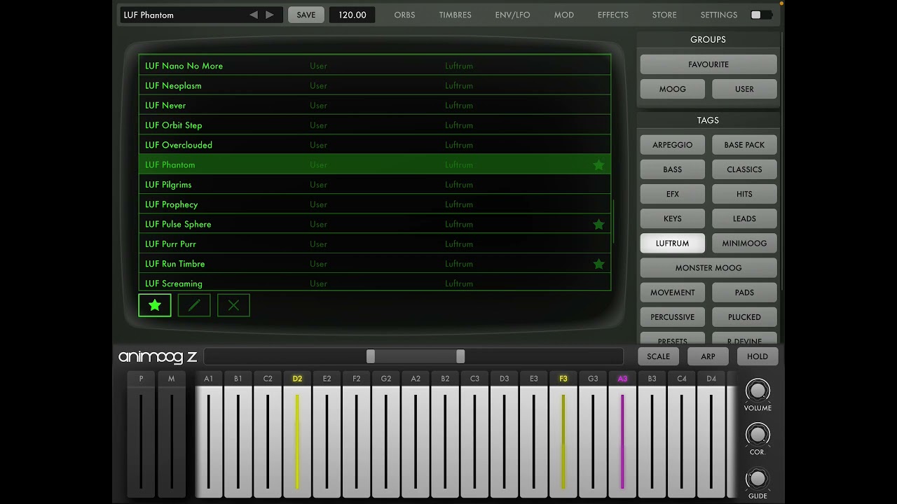The width and height of the screenshot is (897, 504).
Task: Enable the HOLD toggle
Action: tap(758, 356)
